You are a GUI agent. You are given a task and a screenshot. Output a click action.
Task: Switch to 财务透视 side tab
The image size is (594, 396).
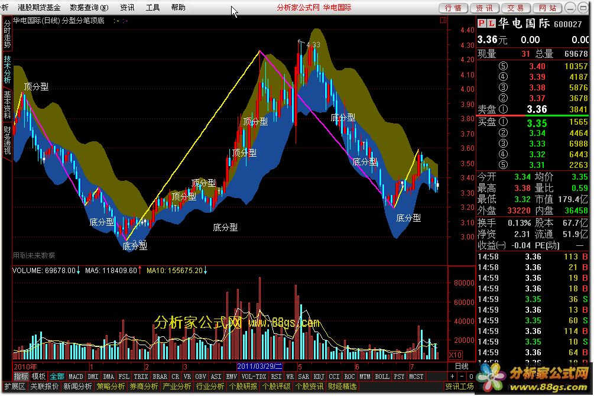click(x=7, y=140)
